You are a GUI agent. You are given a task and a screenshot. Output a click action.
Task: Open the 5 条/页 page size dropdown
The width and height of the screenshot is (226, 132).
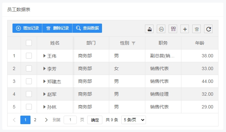[134, 120]
